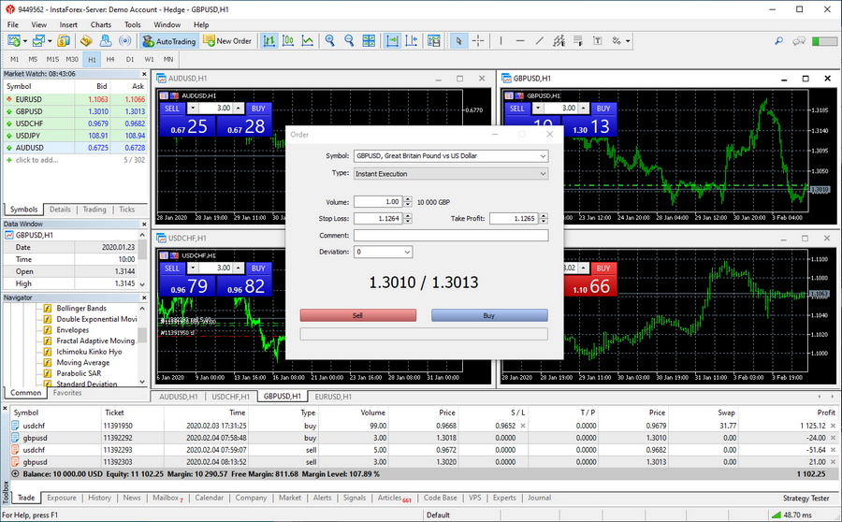Switch to line chart icon

308,41
